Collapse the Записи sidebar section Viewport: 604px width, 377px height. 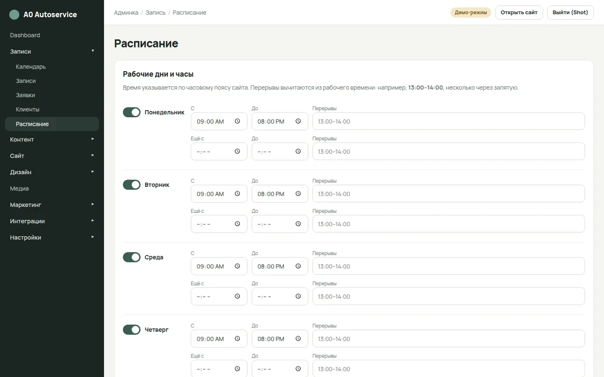pos(52,52)
